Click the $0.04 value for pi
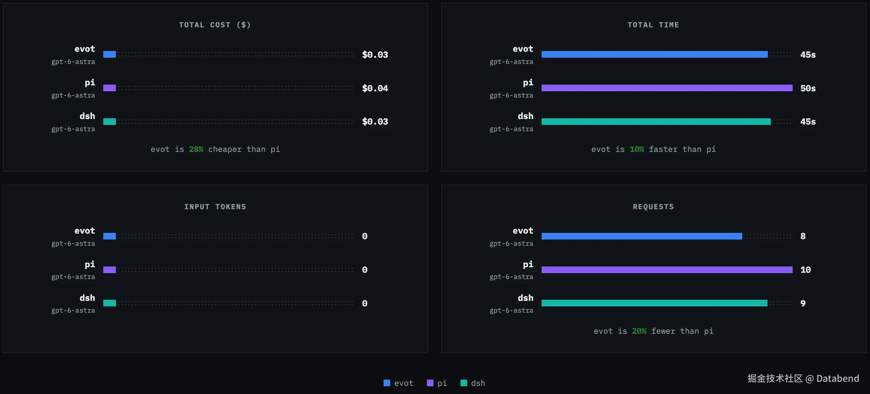The height and width of the screenshot is (394, 870). coord(375,88)
